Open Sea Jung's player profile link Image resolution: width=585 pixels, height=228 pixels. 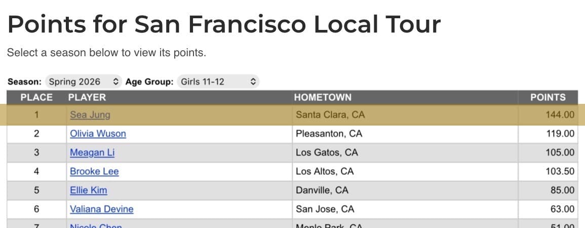[x=90, y=115]
